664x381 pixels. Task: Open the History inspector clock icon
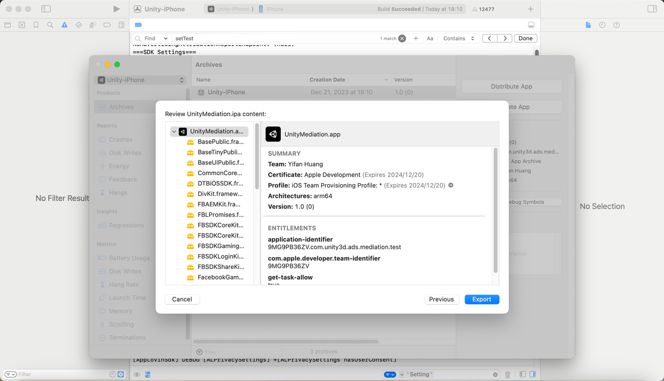pyautogui.click(x=602, y=25)
